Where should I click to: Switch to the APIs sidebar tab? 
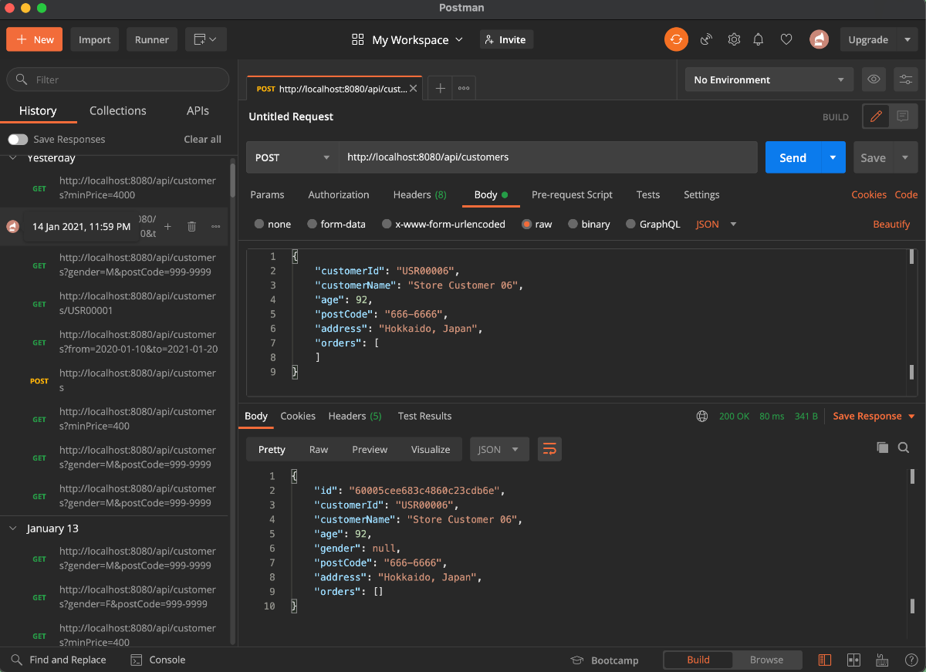tap(198, 110)
